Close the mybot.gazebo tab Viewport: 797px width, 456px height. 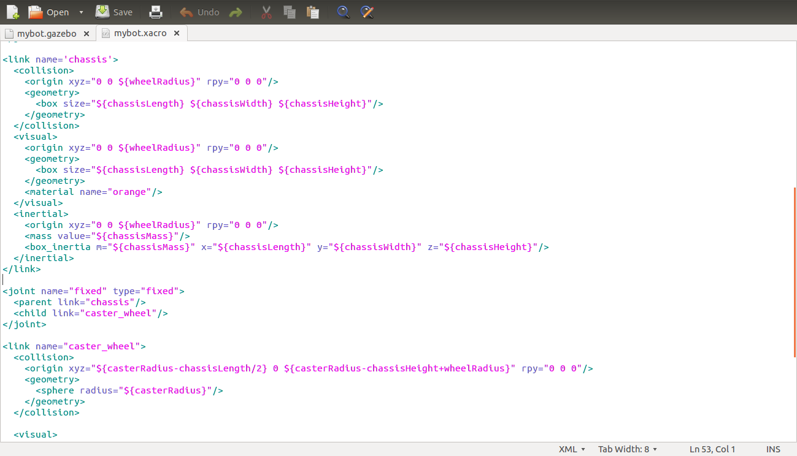87,34
